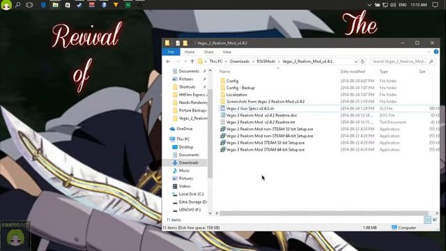Open Explorer help question mark icon
The width and height of the screenshot is (446, 251).
pyautogui.click(x=436, y=52)
